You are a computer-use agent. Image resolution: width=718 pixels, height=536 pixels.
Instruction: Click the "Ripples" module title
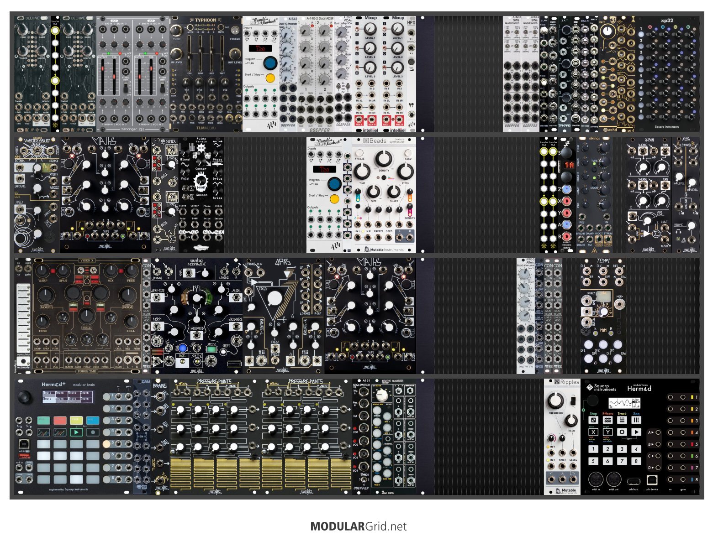pyautogui.click(x=570, y=382)
